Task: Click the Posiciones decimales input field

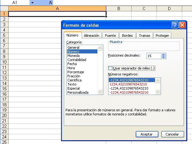Action: pyautogui.click(x=153, y=56)
